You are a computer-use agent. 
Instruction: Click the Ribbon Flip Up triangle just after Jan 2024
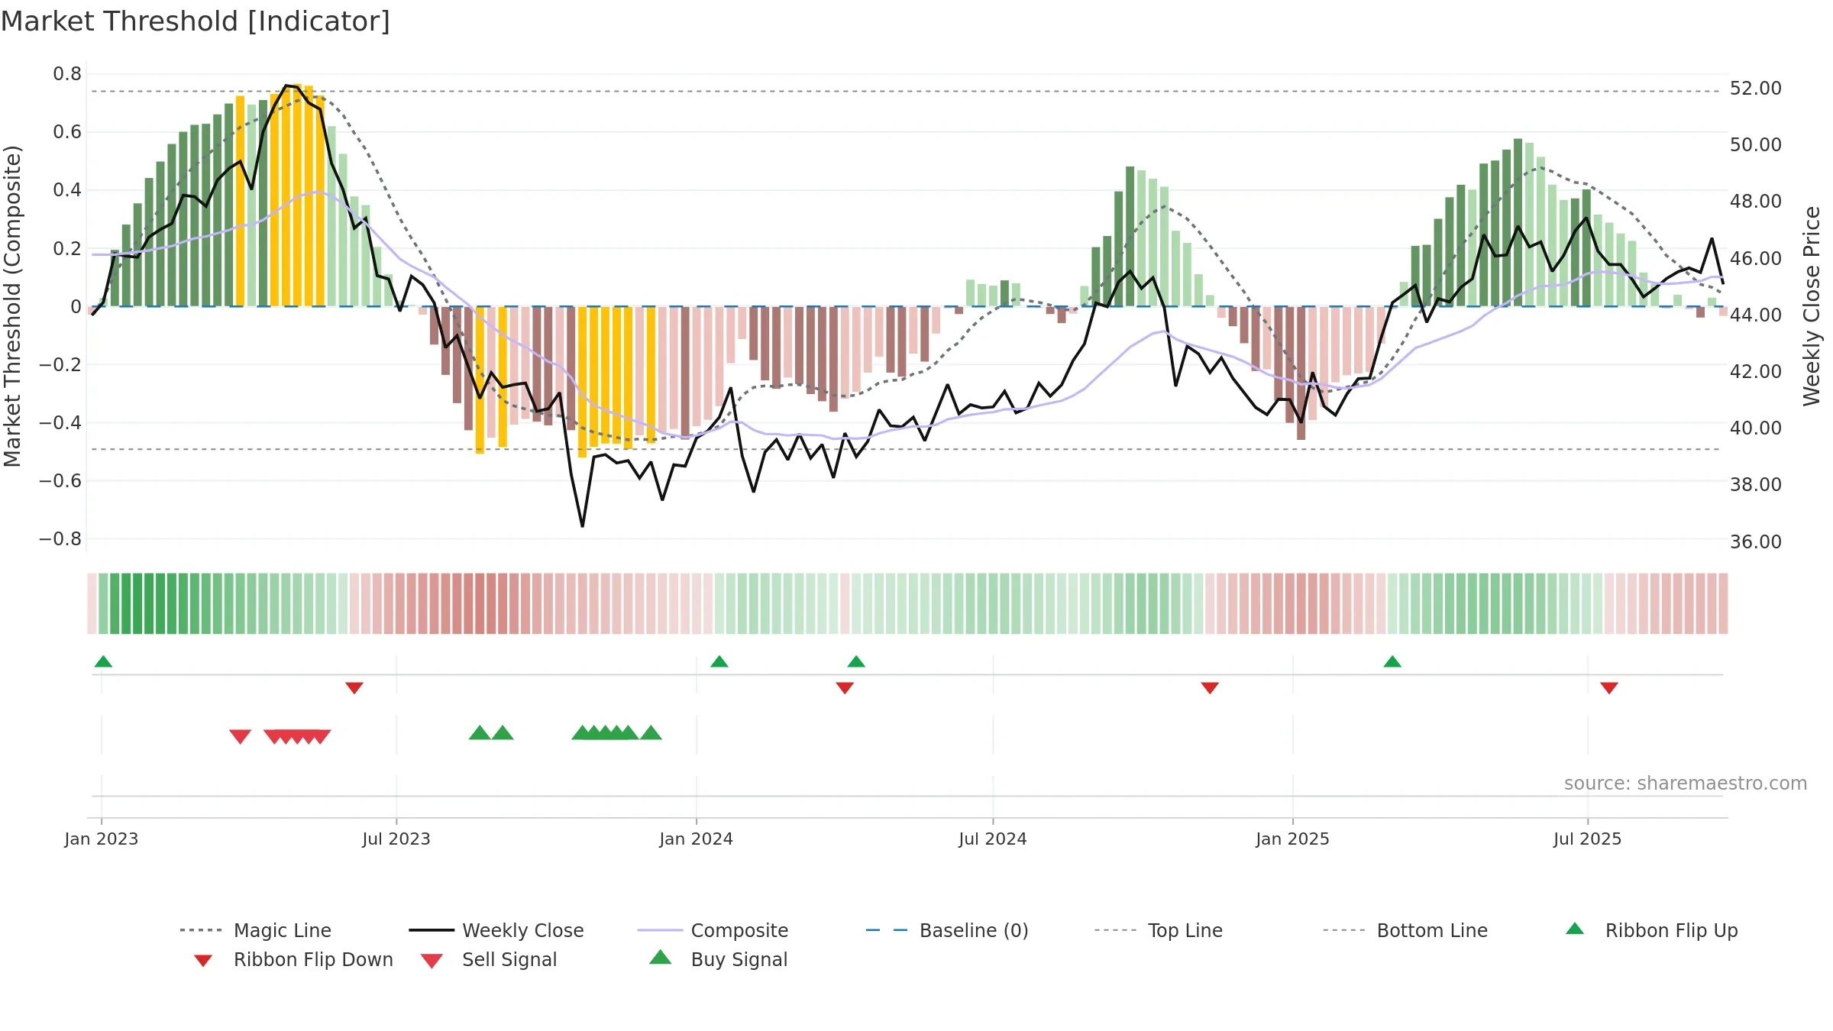coord(719,661)
